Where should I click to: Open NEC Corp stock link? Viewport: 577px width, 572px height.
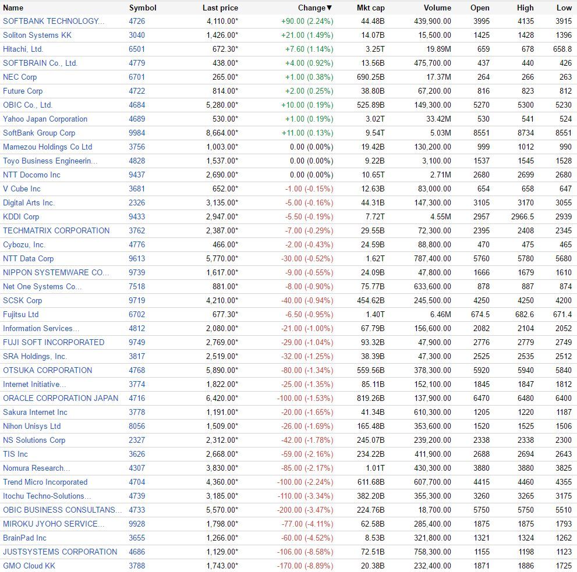[20, 77]
